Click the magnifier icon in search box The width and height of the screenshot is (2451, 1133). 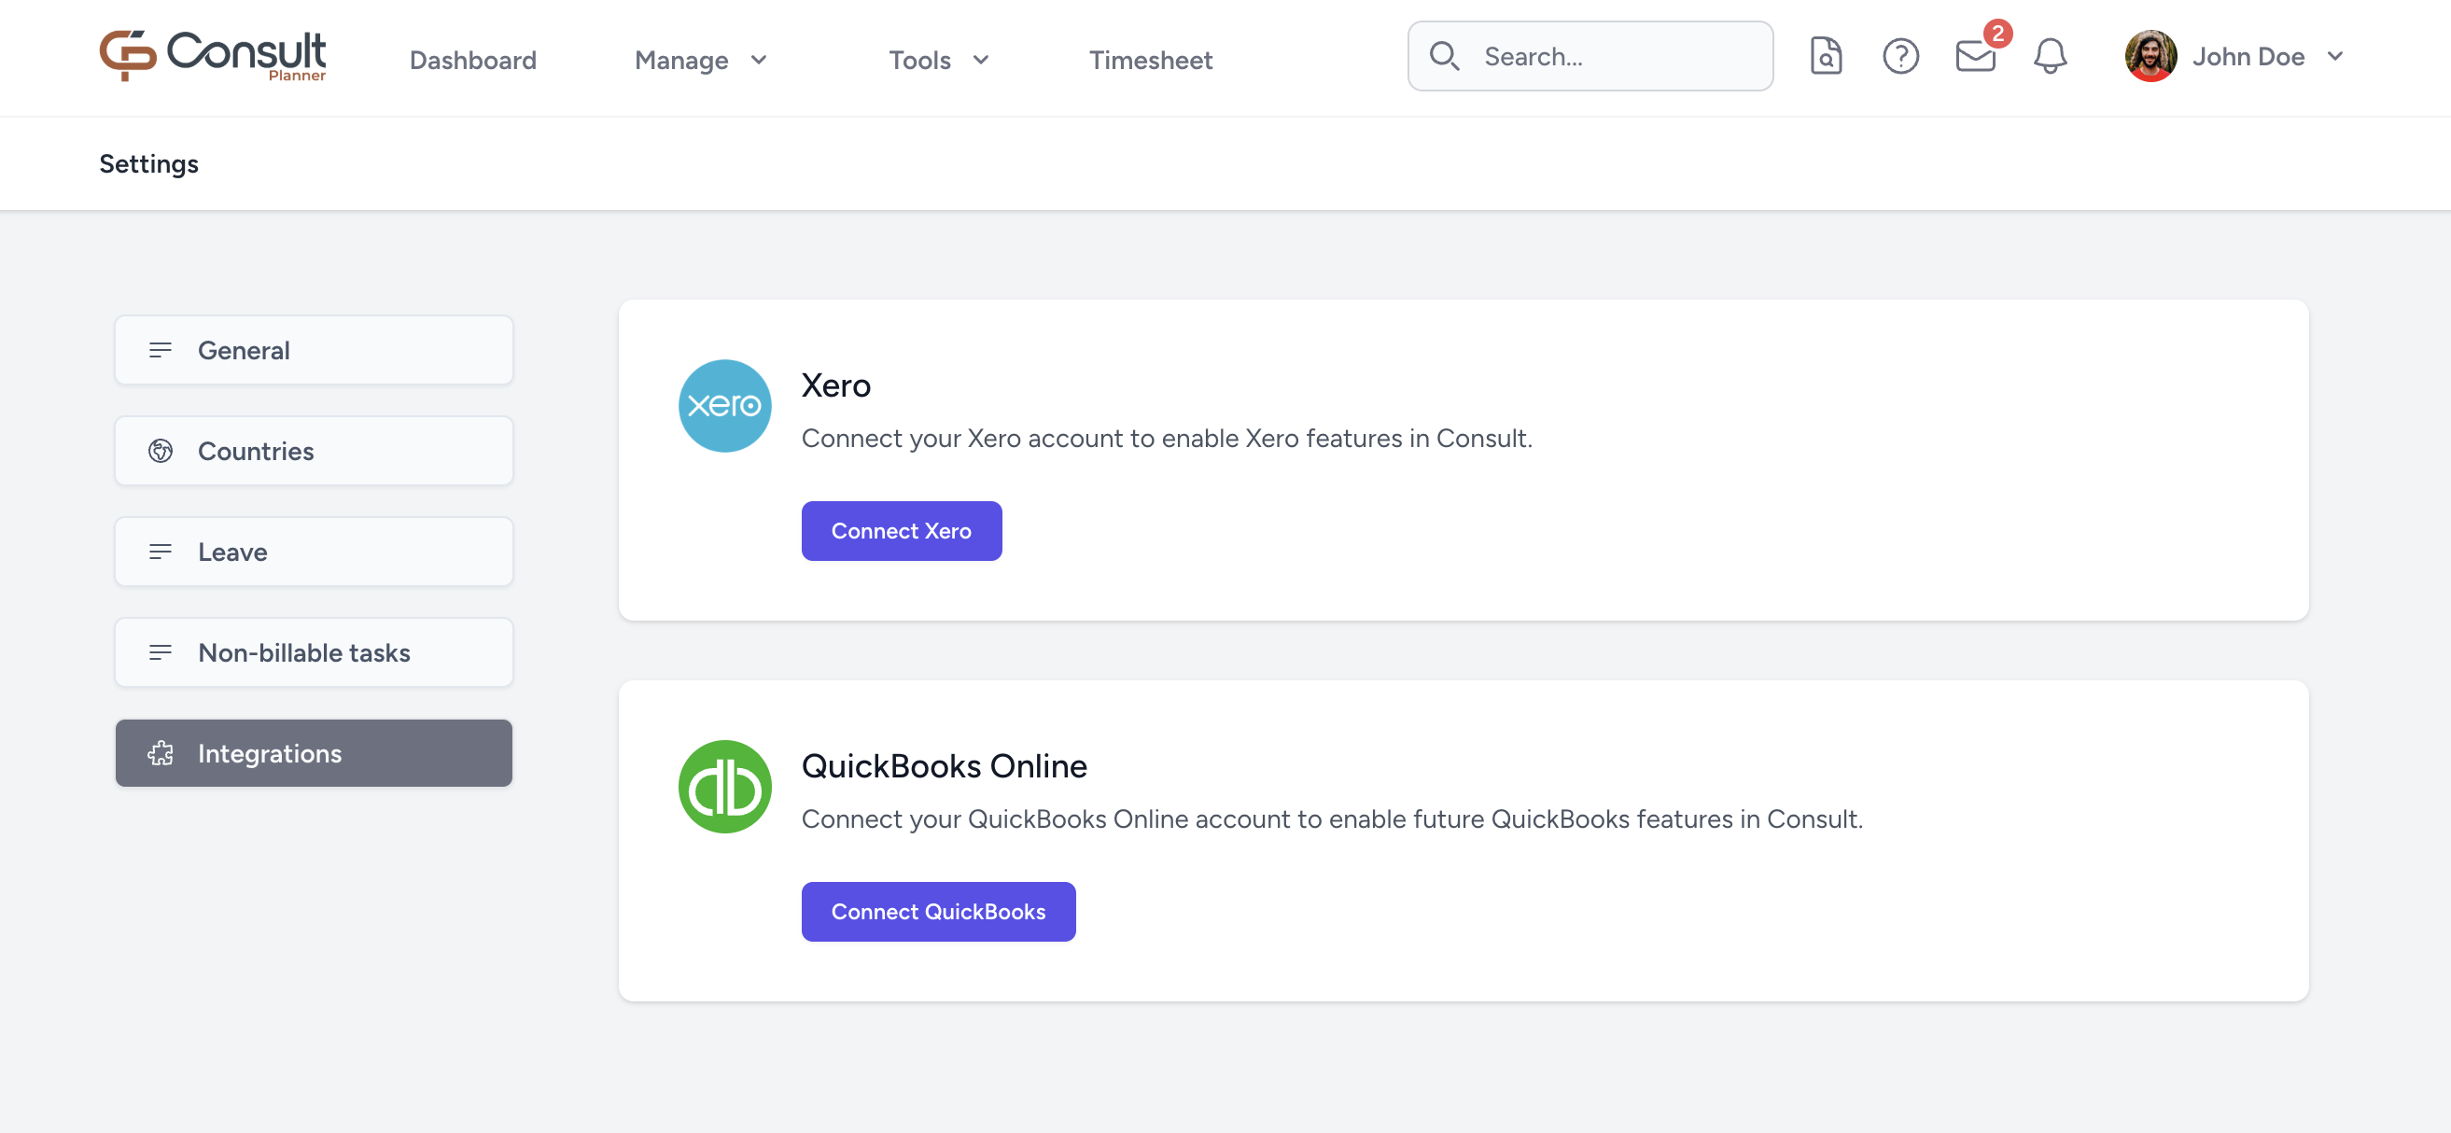(x=1443, y=56)
